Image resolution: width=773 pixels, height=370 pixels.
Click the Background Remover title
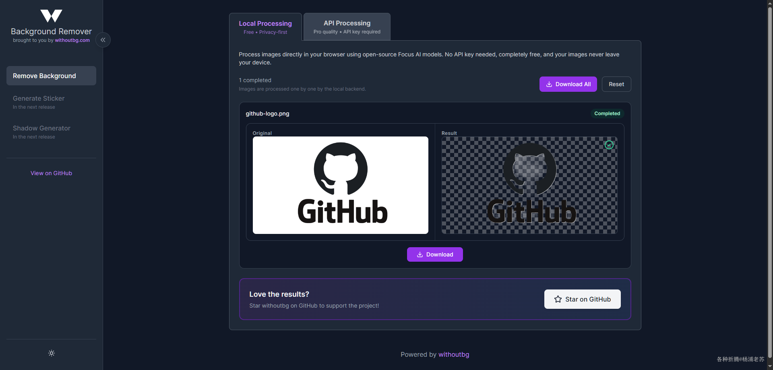coord(51,31)
